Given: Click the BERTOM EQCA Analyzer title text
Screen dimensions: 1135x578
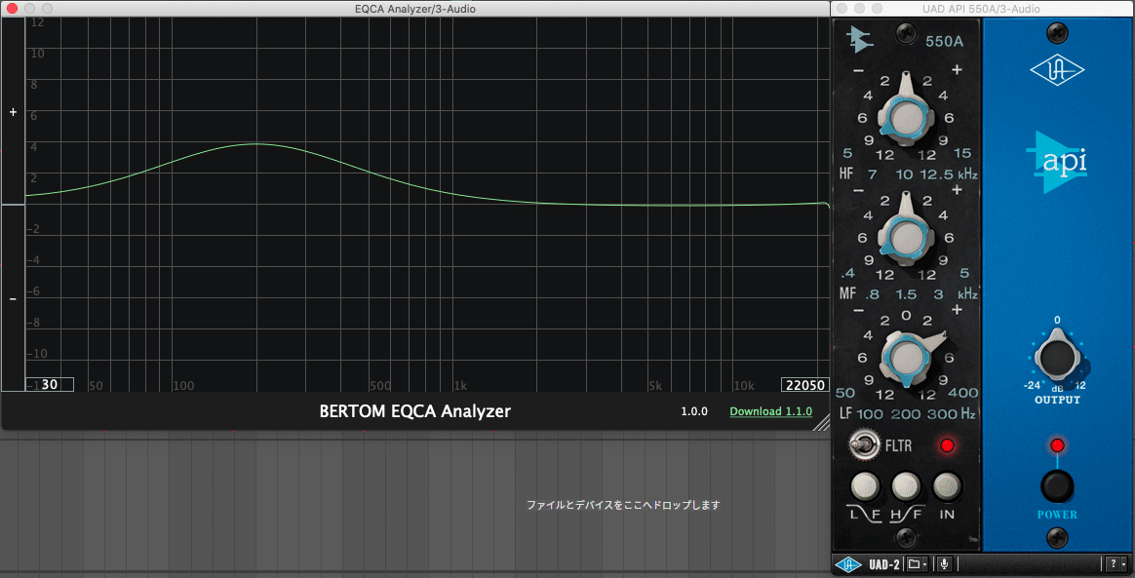Looking at the screenshot, I should [x=414, y=411].
